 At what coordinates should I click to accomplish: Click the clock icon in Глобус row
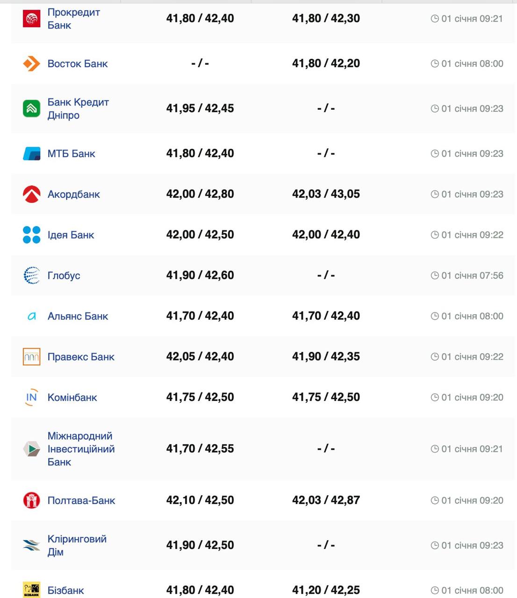coord(434,276)
